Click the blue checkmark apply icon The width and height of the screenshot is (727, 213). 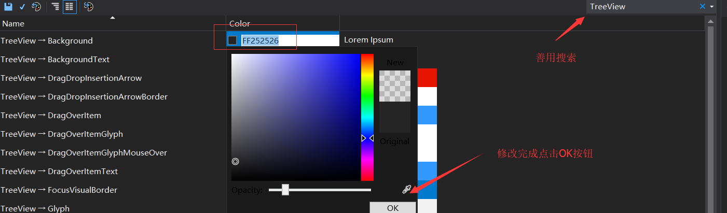tap(22, 7)
